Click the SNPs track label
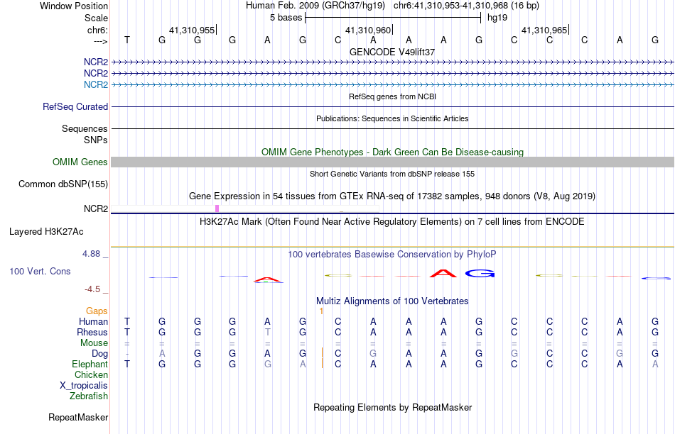This screenshot has width=675, height=434. pos(96,140)
